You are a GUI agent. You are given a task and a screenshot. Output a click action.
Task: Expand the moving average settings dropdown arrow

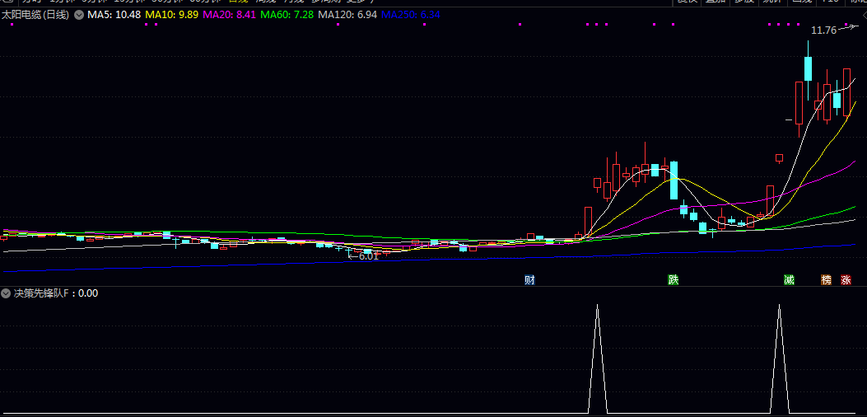79,15
